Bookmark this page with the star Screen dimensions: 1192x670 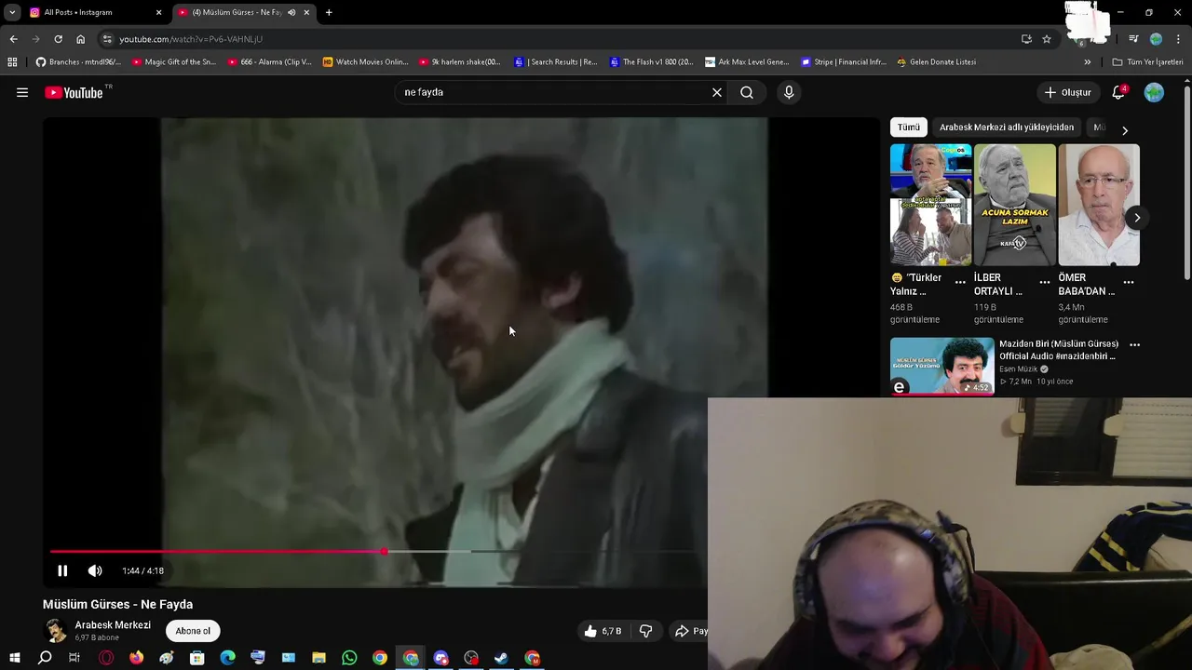[1047, 39]
